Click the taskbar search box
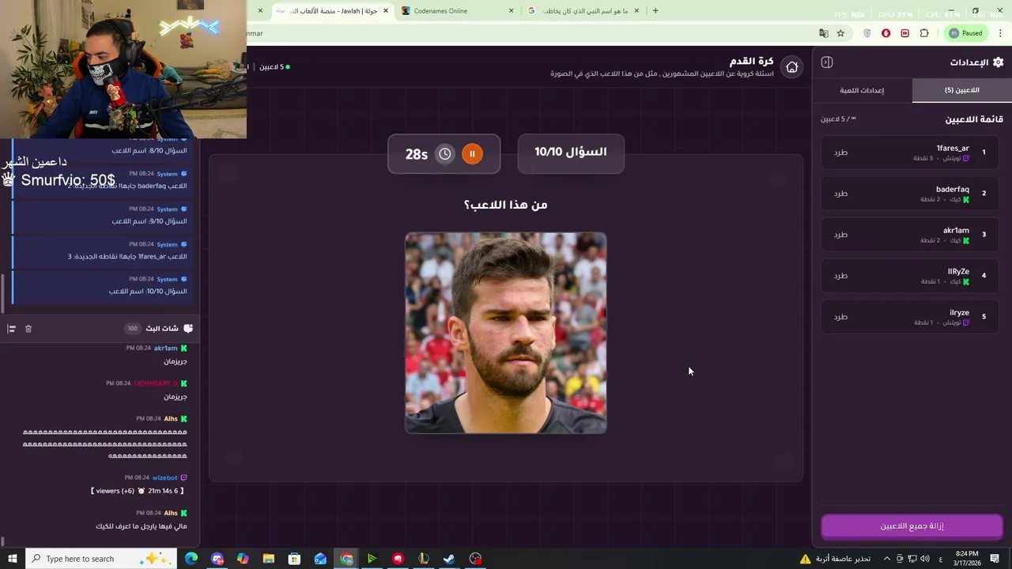Screen dimensions: 1012x569 [x=102, y=559]
